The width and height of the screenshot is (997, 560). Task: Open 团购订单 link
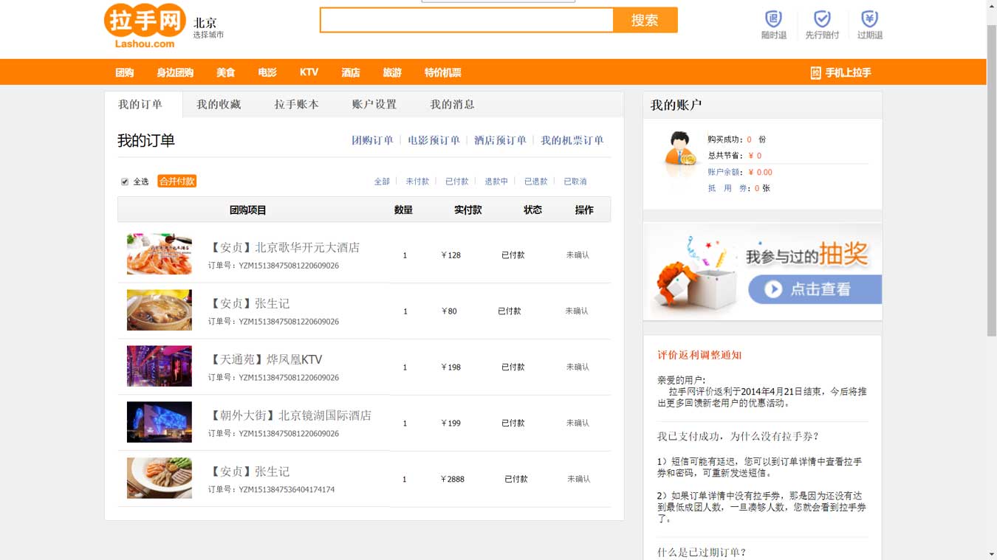tap(372, 140)
